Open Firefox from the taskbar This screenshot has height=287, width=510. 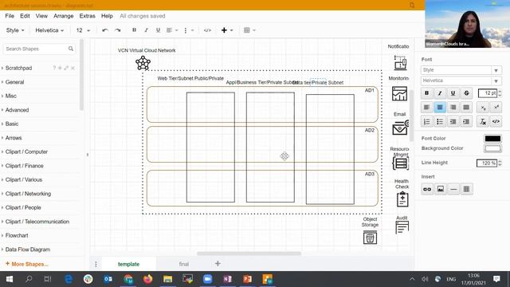click(148, 279)
